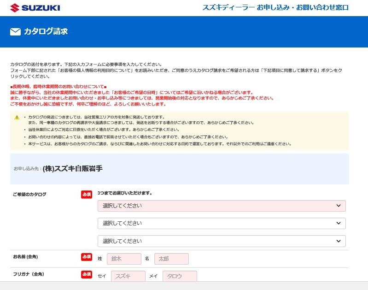Open the second catalog selection dropdown
This screenshot has width=368, height=290.
click(x=222, y=223)
